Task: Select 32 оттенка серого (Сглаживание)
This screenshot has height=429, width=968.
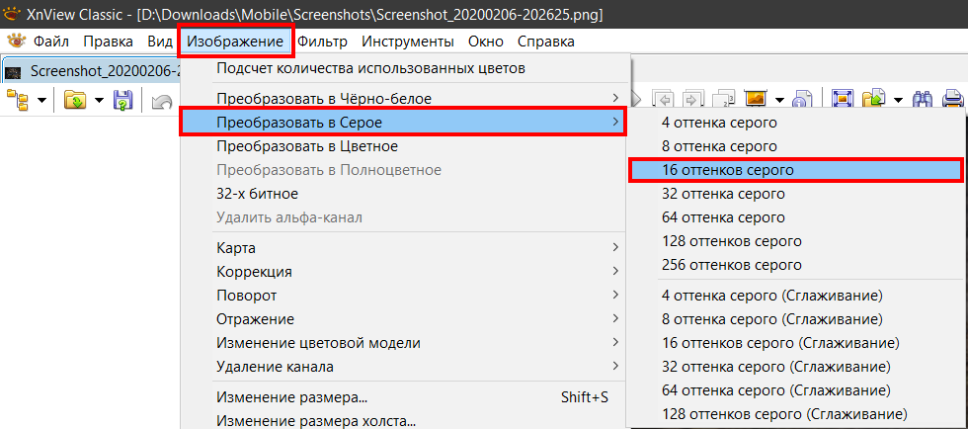Action: 796,367
